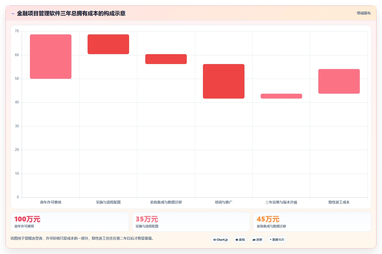This screenshot has height=254, width=382.
Task: Click the x-axis label 首年许可费用
Action: 51,202
